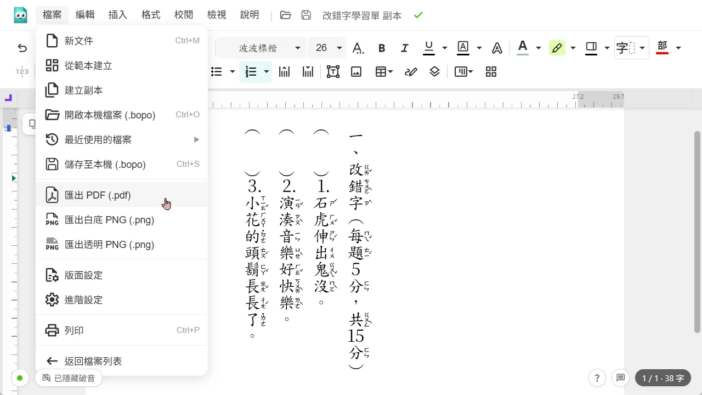This screenshot has width=702, height=395.
Task: Open the font size 26 dropdown
Action: [327, 48]
